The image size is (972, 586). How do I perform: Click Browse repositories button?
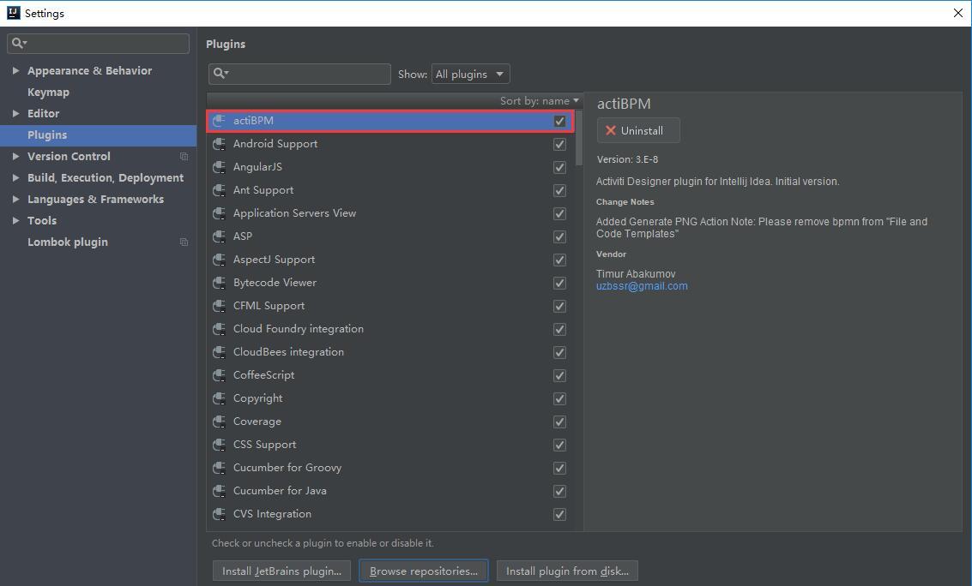[424, 571]
